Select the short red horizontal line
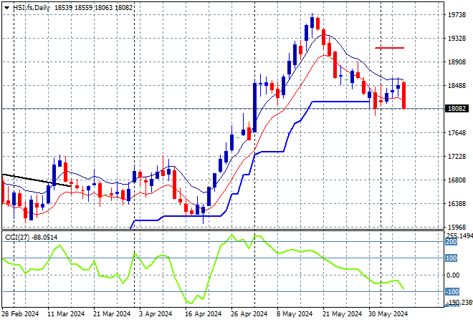This screenshot has width=473, height=322. coord(389,48)
